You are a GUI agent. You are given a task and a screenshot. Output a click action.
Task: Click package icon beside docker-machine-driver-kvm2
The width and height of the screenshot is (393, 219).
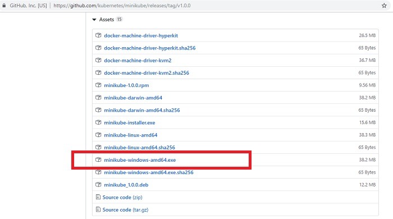click(98, 60)
